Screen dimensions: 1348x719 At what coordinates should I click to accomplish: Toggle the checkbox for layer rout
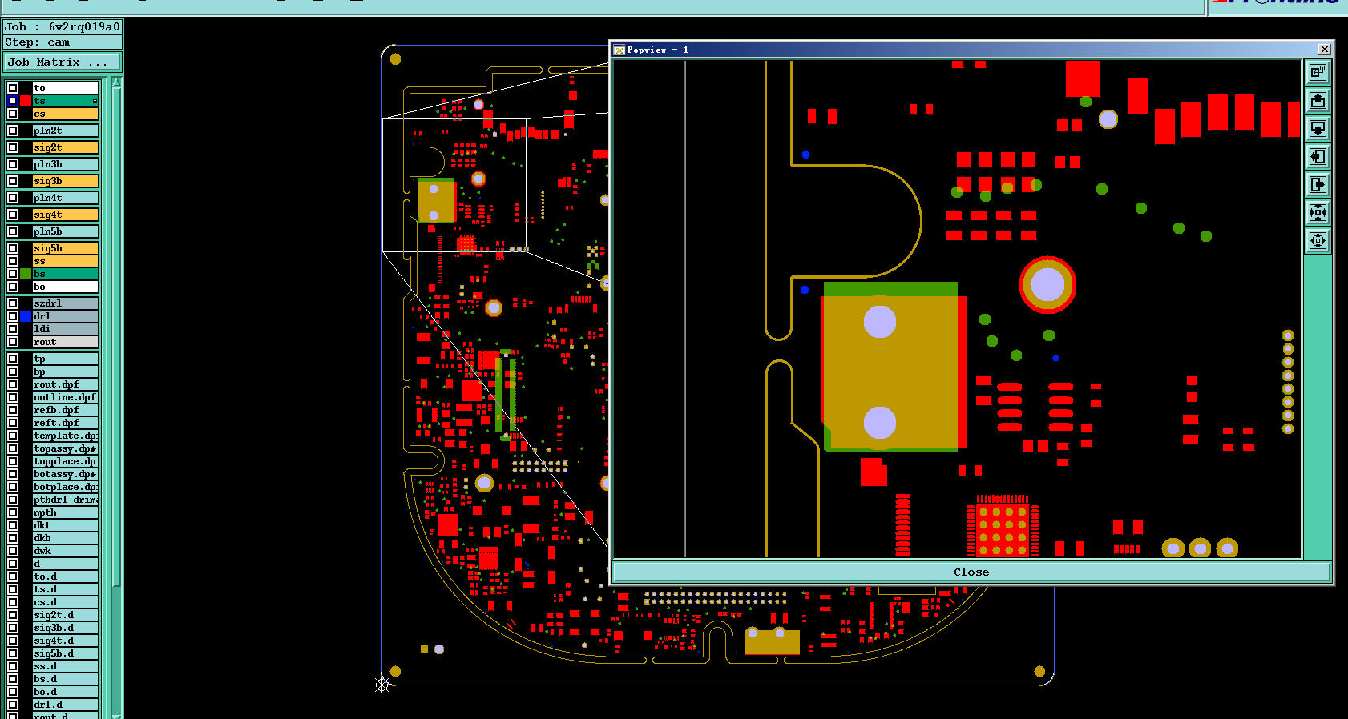click(13, 342)
